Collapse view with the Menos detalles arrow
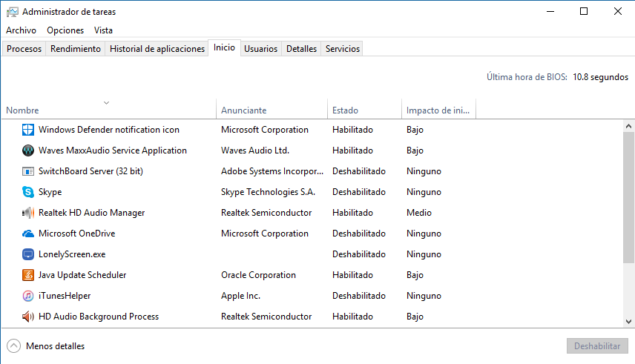635x364 pixels. [13, 346]
